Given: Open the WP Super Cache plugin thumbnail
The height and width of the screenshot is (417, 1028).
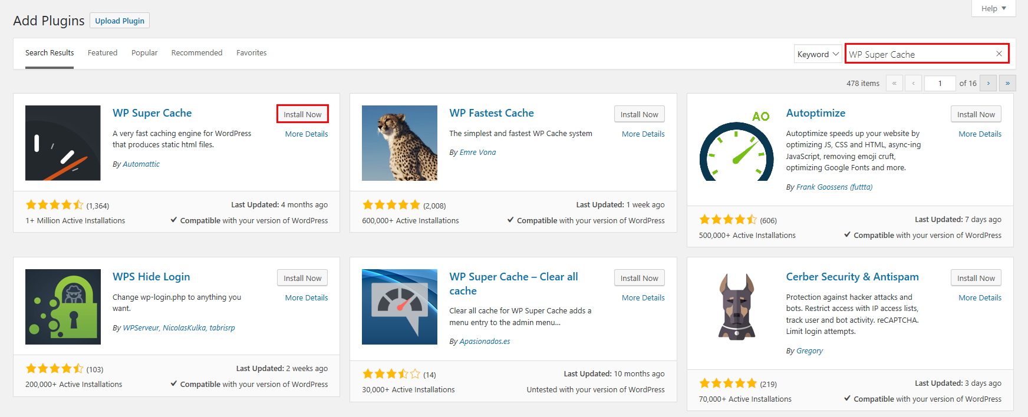Looking at the screenshot, I should click(x=63, y=143).
